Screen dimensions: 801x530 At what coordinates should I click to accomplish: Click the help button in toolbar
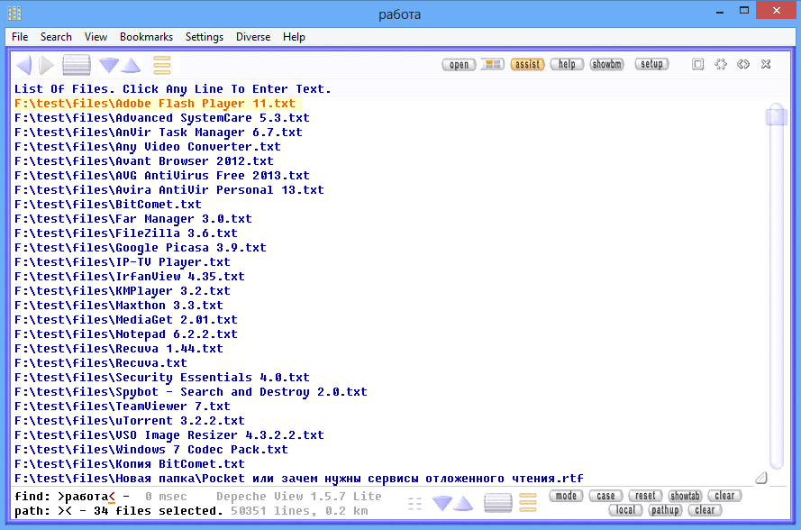(567, 64)
